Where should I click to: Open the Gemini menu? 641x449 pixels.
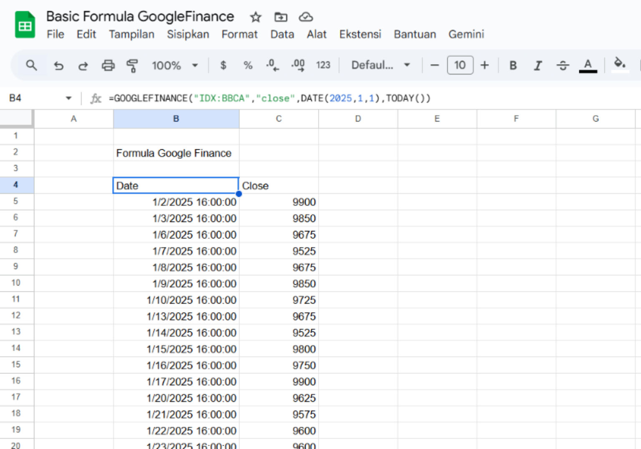pyautogui.click(x=466, y=34)
